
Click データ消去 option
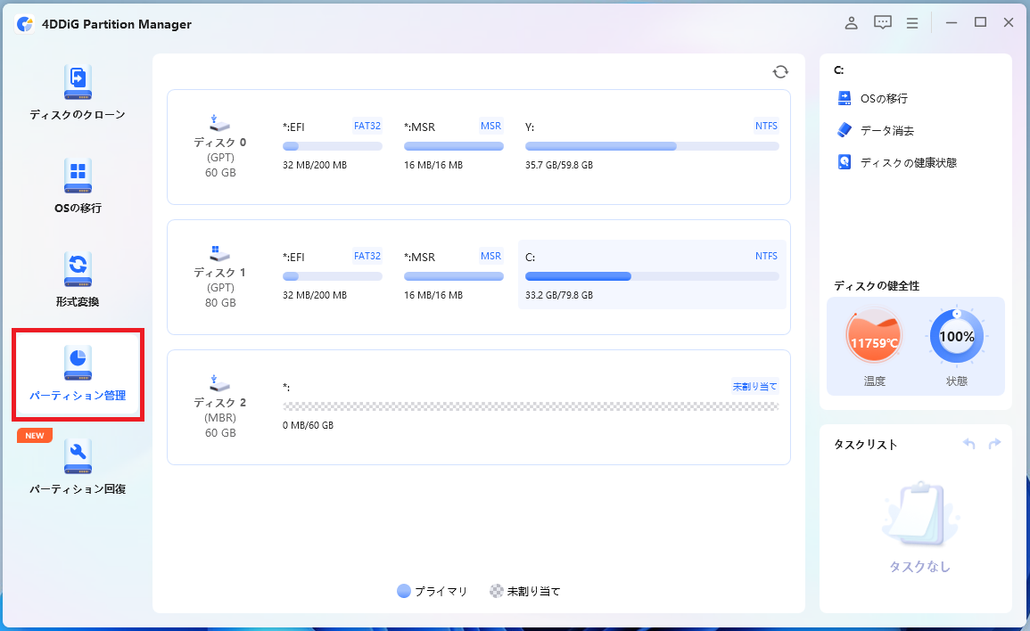point(886,131)
